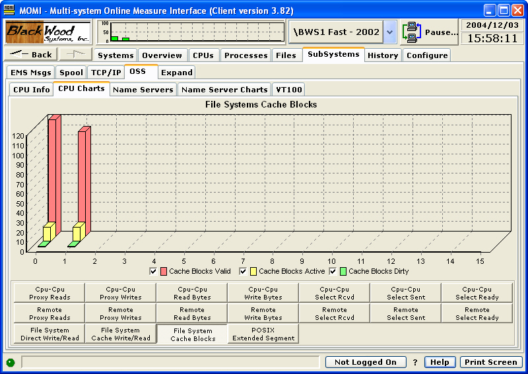Click the forward arrow navigation button
528x374 pixels.
(x=75, y=55)
